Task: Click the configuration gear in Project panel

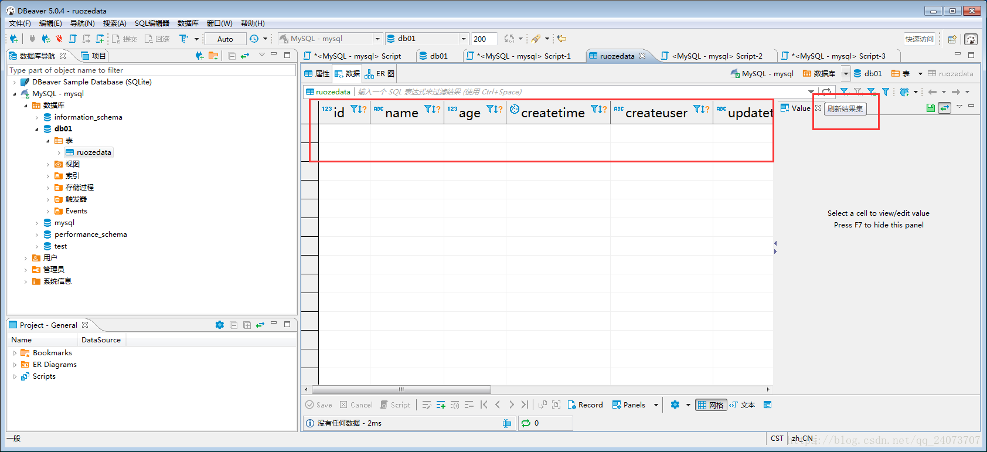Action: (220, 325)
